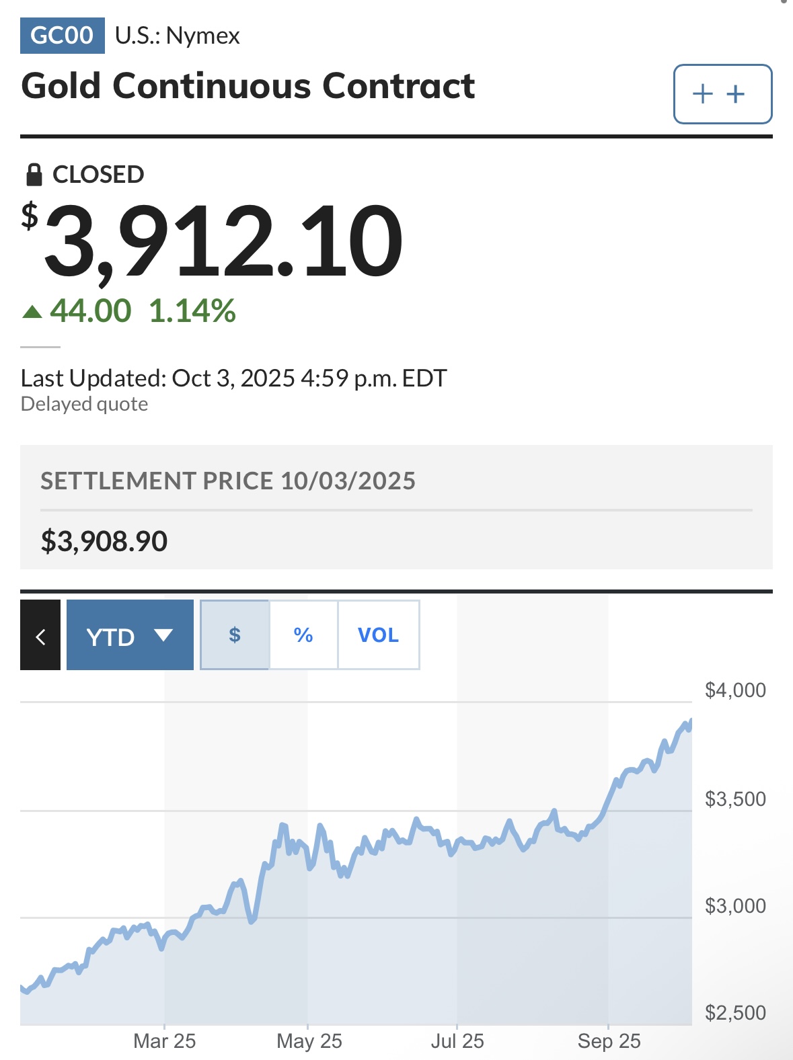Click the Sep 25 x-axis label
Image resolution: width=793 pixels, height=1060 pixels.
(x=609, y=1041)
